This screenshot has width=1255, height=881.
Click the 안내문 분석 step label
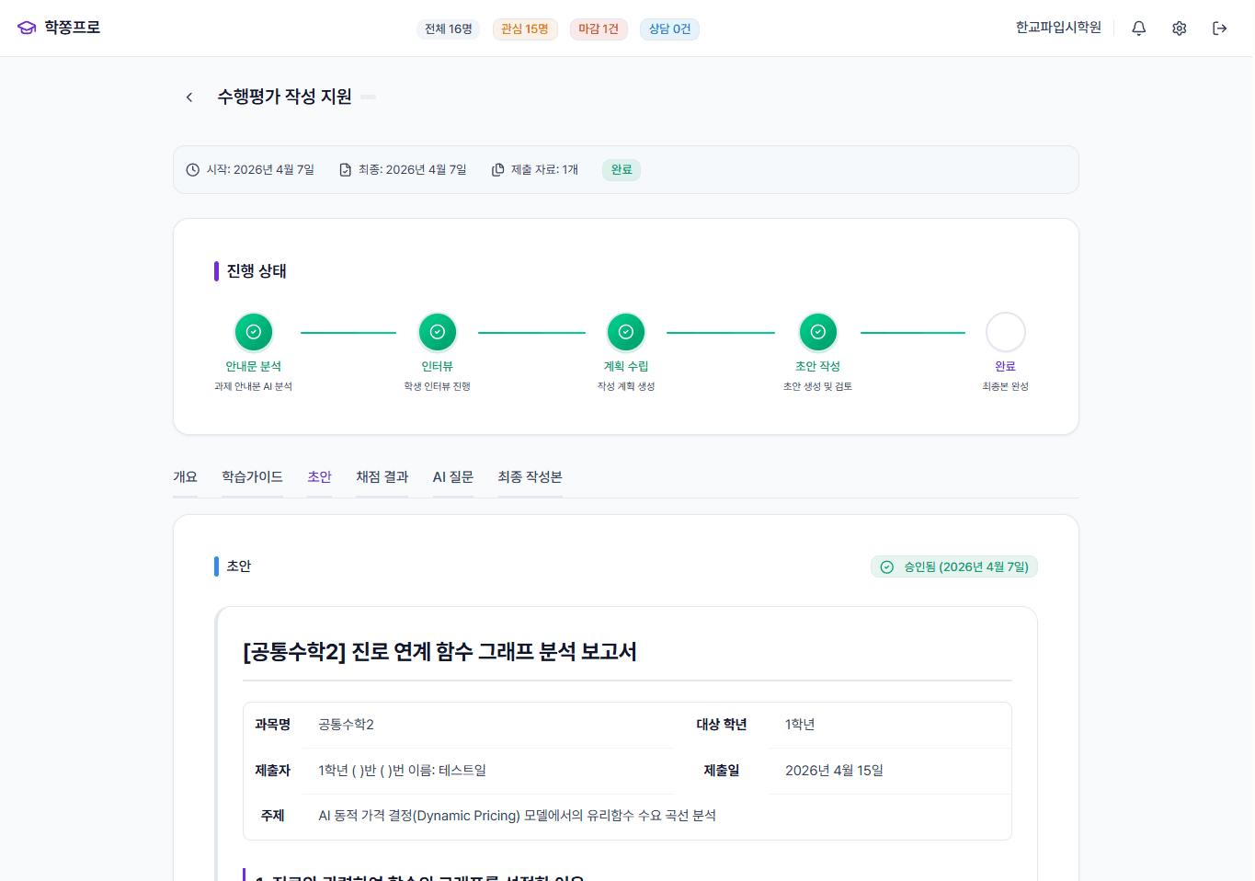coord(254,367)
